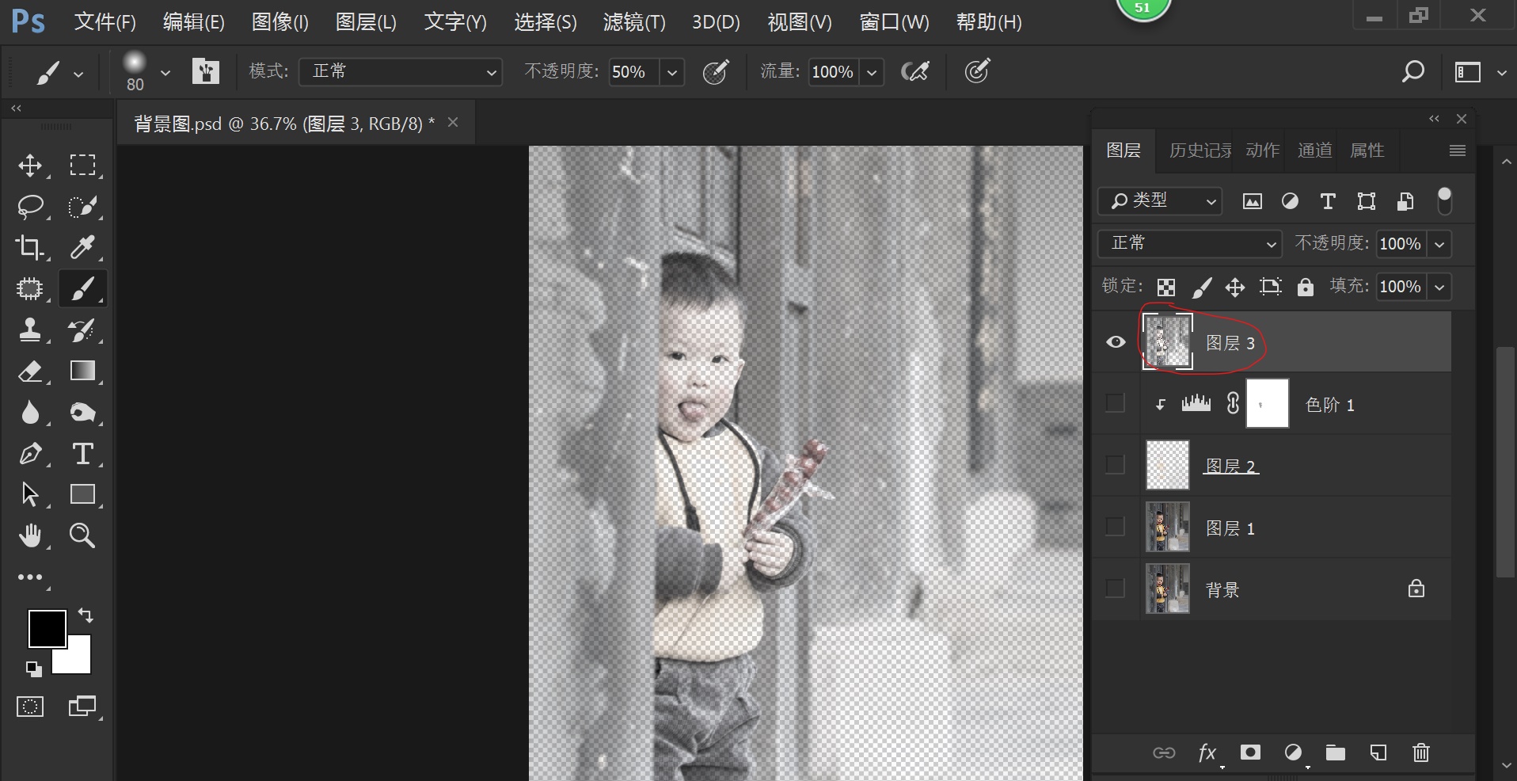Open the extra tools ellipsis menu
1517x781 pixels.
[30, 577]
